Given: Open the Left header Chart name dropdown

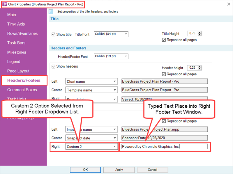Looking at the screenshot, I should point(91,81).
